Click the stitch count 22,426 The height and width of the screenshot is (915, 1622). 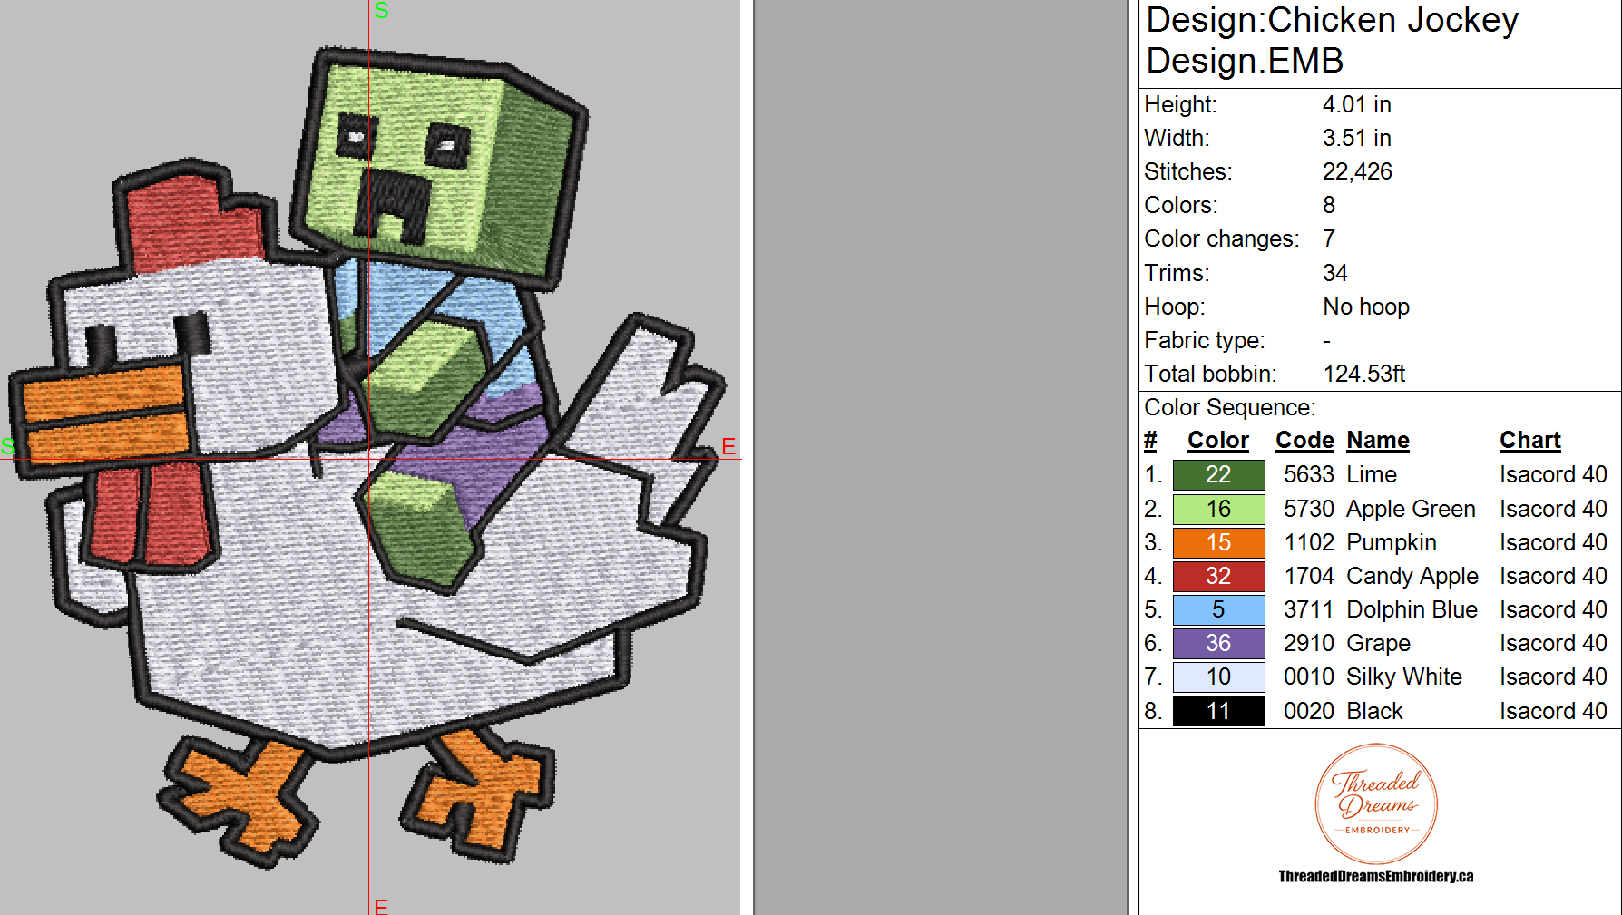1357,171
